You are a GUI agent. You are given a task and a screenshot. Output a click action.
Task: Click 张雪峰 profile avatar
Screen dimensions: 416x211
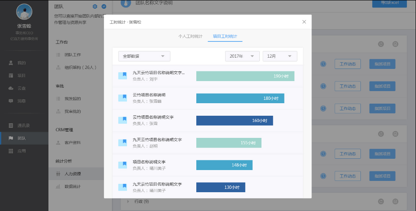(x=24, y=12)
